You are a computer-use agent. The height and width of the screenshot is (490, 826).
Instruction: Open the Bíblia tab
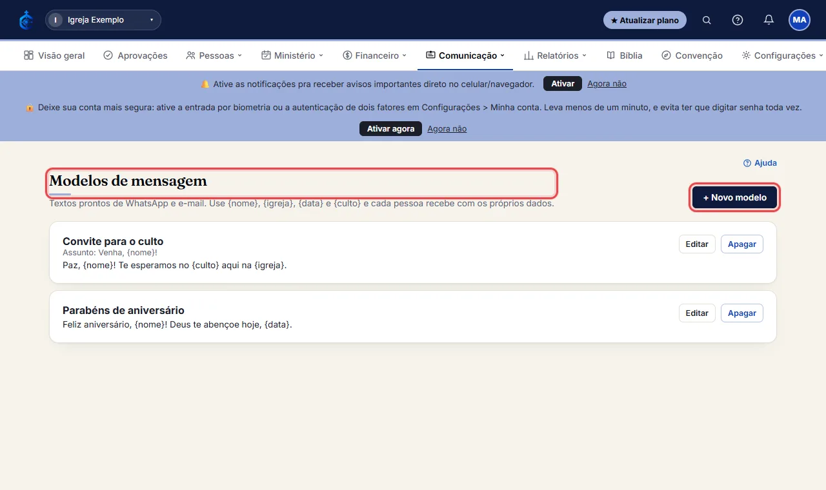625,55
